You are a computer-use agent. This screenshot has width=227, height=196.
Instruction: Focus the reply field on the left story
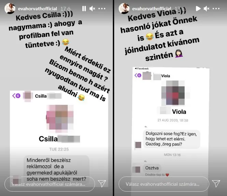50,184
